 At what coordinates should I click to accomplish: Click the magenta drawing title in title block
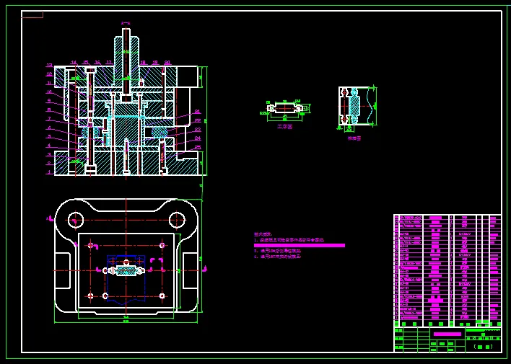coord(447,334)
